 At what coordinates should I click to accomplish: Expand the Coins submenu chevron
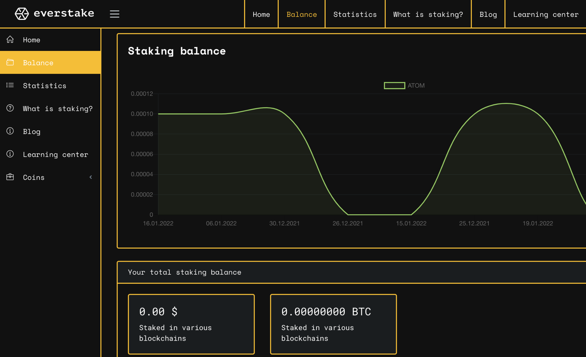[91, 177]
